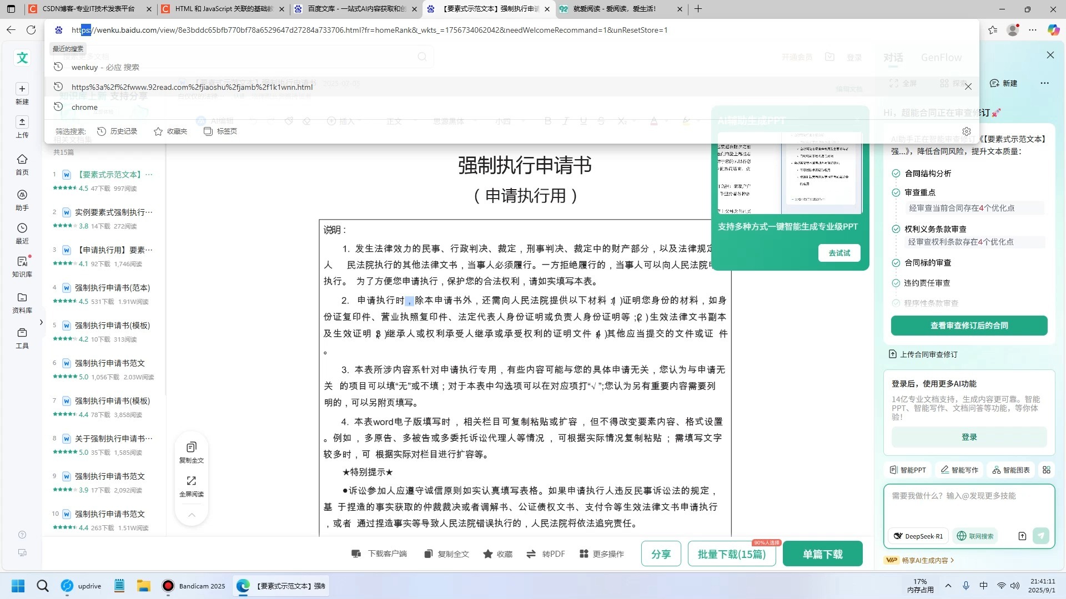Click 转PDF in bottom toolbar

(x=545, y=554)
